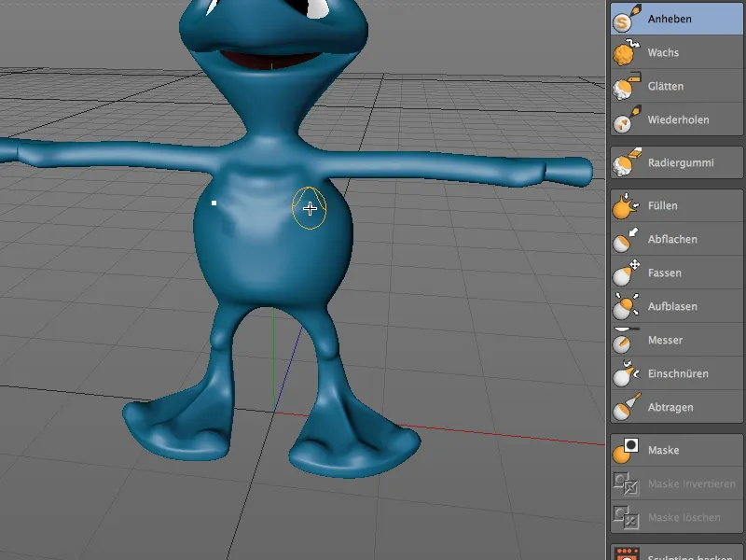Viewport: 746px width, 560px height.
Task: Click the Aufblasen label text
Action: pos(672,306)
